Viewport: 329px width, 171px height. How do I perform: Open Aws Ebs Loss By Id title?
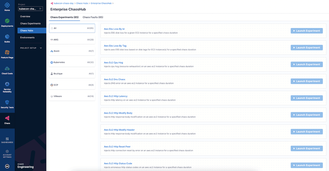(x=114, y=29)
